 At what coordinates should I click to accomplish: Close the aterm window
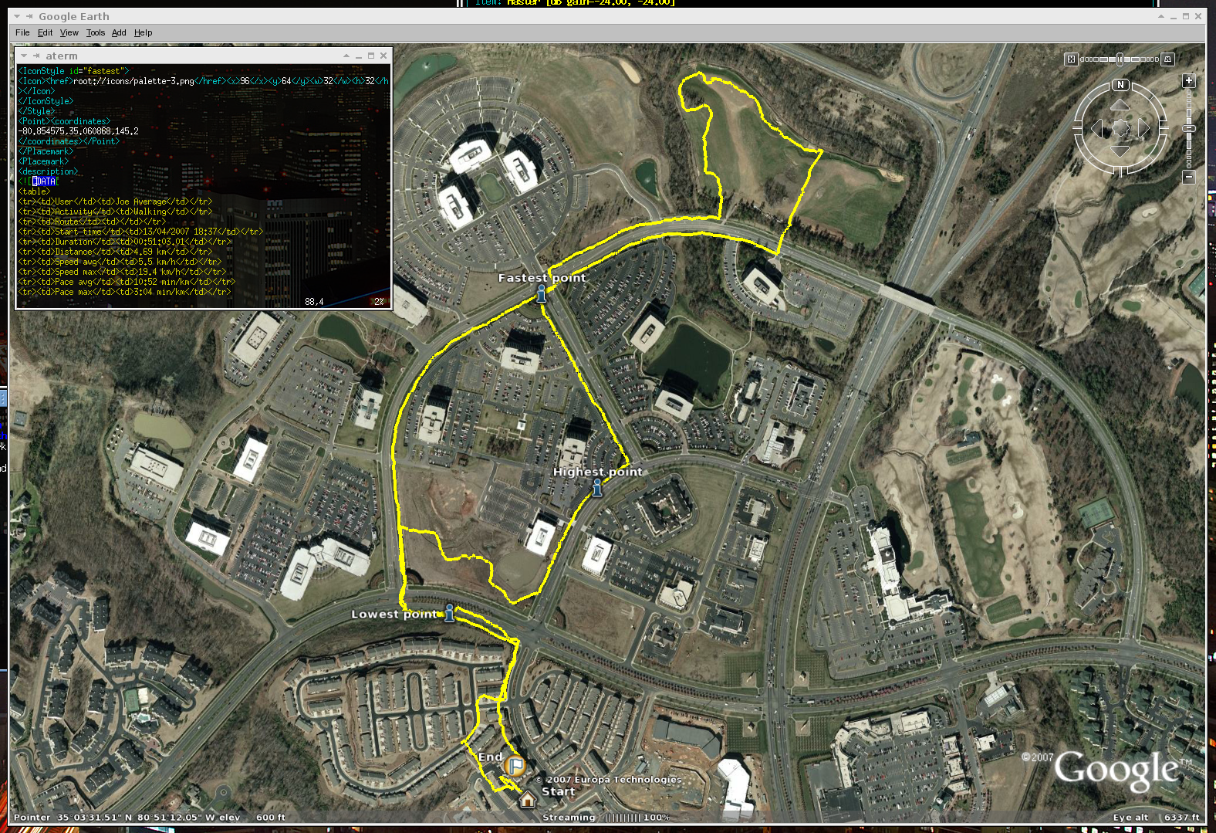(383, 56)
